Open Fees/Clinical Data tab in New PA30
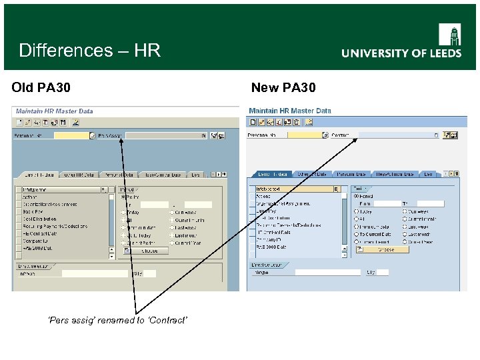 [395, 174]
